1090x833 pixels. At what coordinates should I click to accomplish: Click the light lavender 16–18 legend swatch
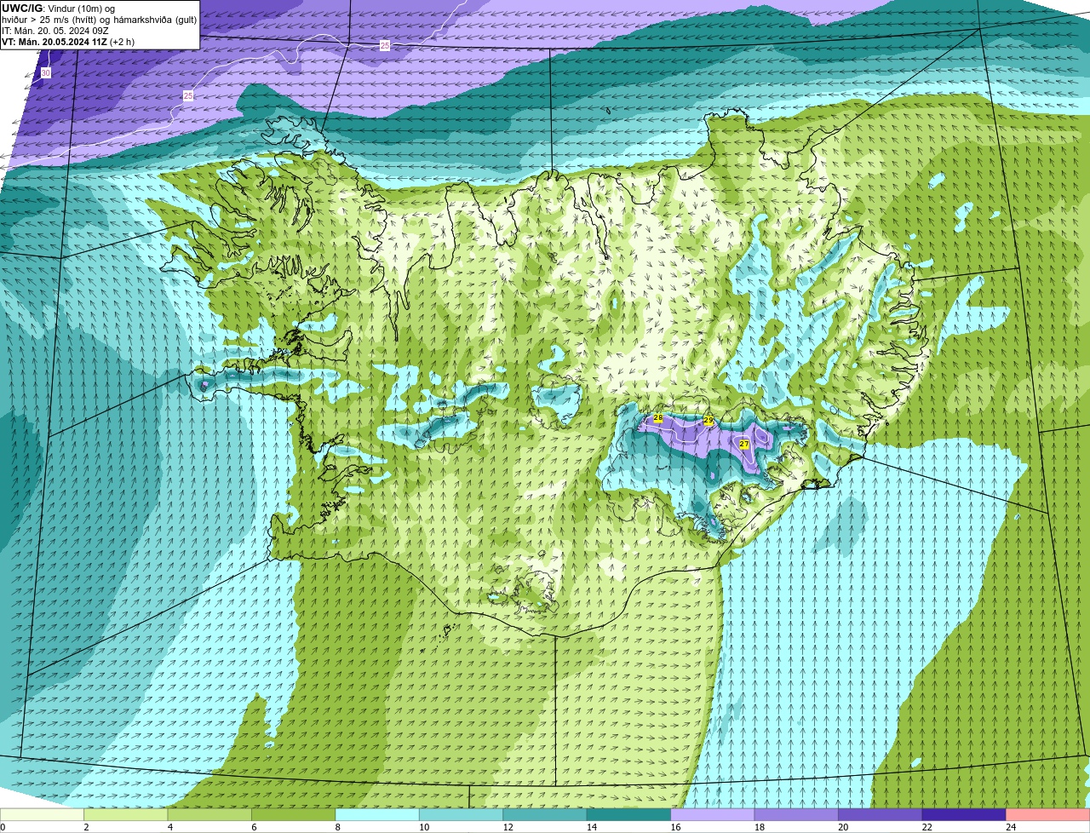713,814
